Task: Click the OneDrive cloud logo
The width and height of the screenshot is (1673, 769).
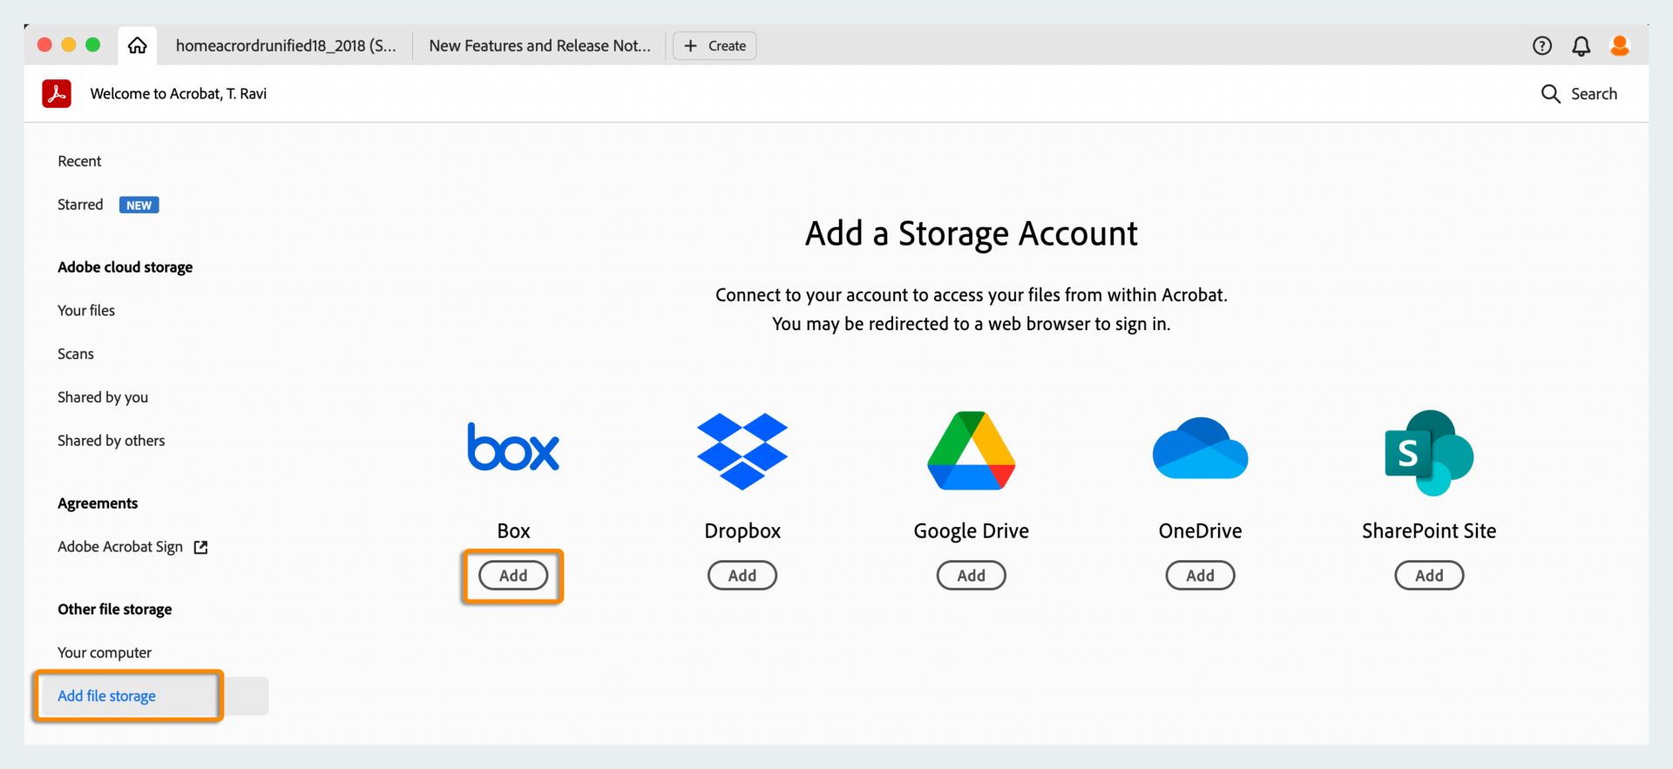Action: pyautogui.click(x=1200, y=449)
